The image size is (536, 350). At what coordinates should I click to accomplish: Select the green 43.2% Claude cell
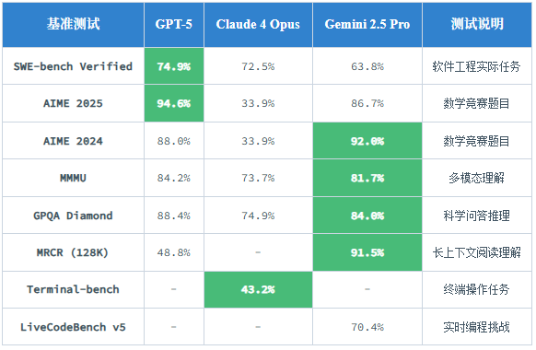point(258,289)
